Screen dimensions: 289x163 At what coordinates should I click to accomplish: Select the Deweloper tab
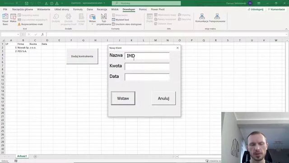(x=129, y=9)
